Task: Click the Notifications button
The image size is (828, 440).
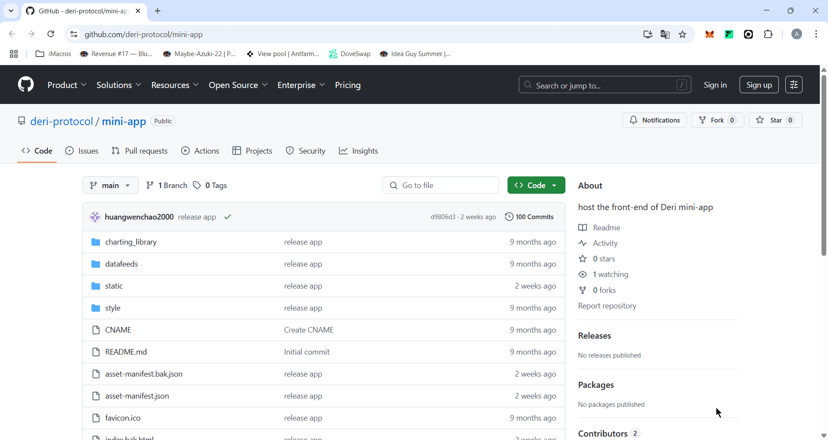Action: coord(654,120)
